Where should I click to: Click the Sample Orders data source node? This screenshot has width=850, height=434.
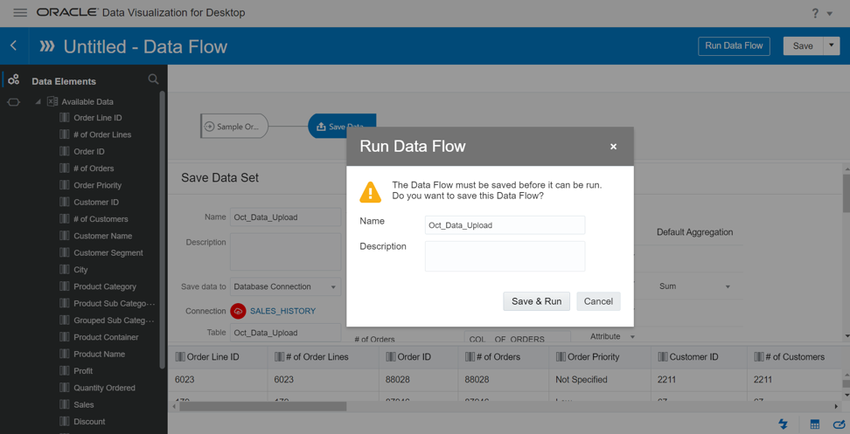(234, 126)
